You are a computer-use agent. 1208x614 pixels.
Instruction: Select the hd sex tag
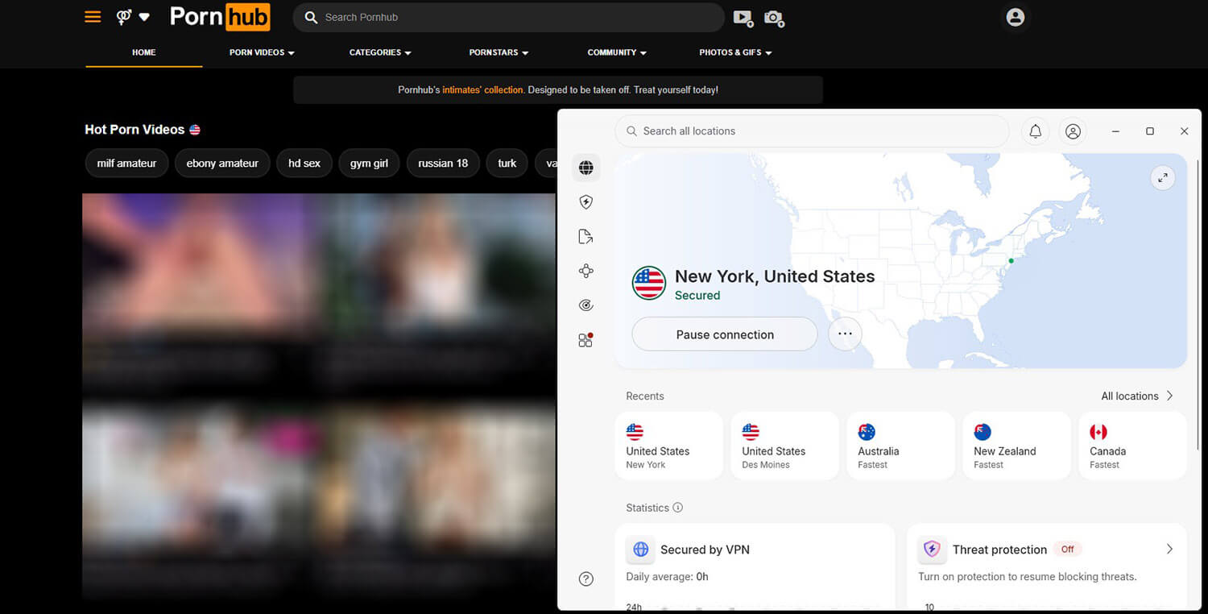pos(304,163)
